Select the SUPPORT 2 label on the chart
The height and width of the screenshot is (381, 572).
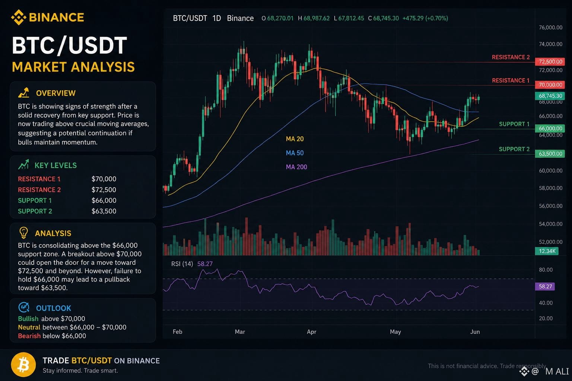tap(514, 149)
